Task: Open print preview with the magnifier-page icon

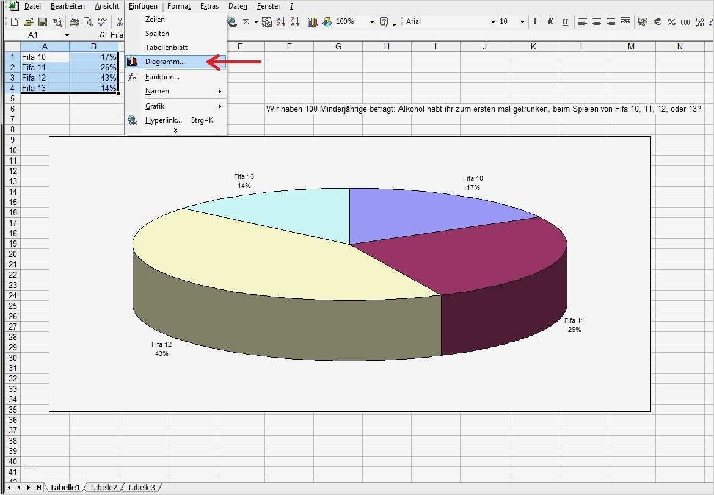Action: (x=89, y=22)
